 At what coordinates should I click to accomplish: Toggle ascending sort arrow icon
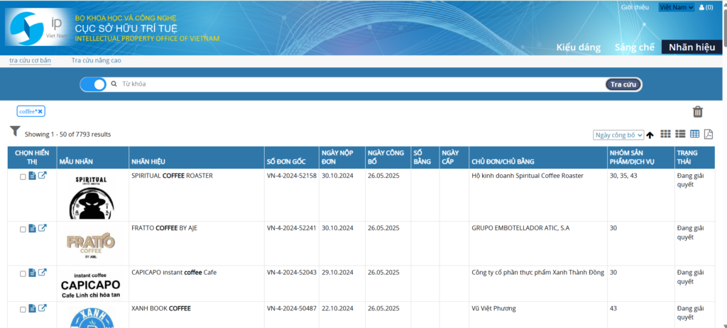(x=650, y=135)
